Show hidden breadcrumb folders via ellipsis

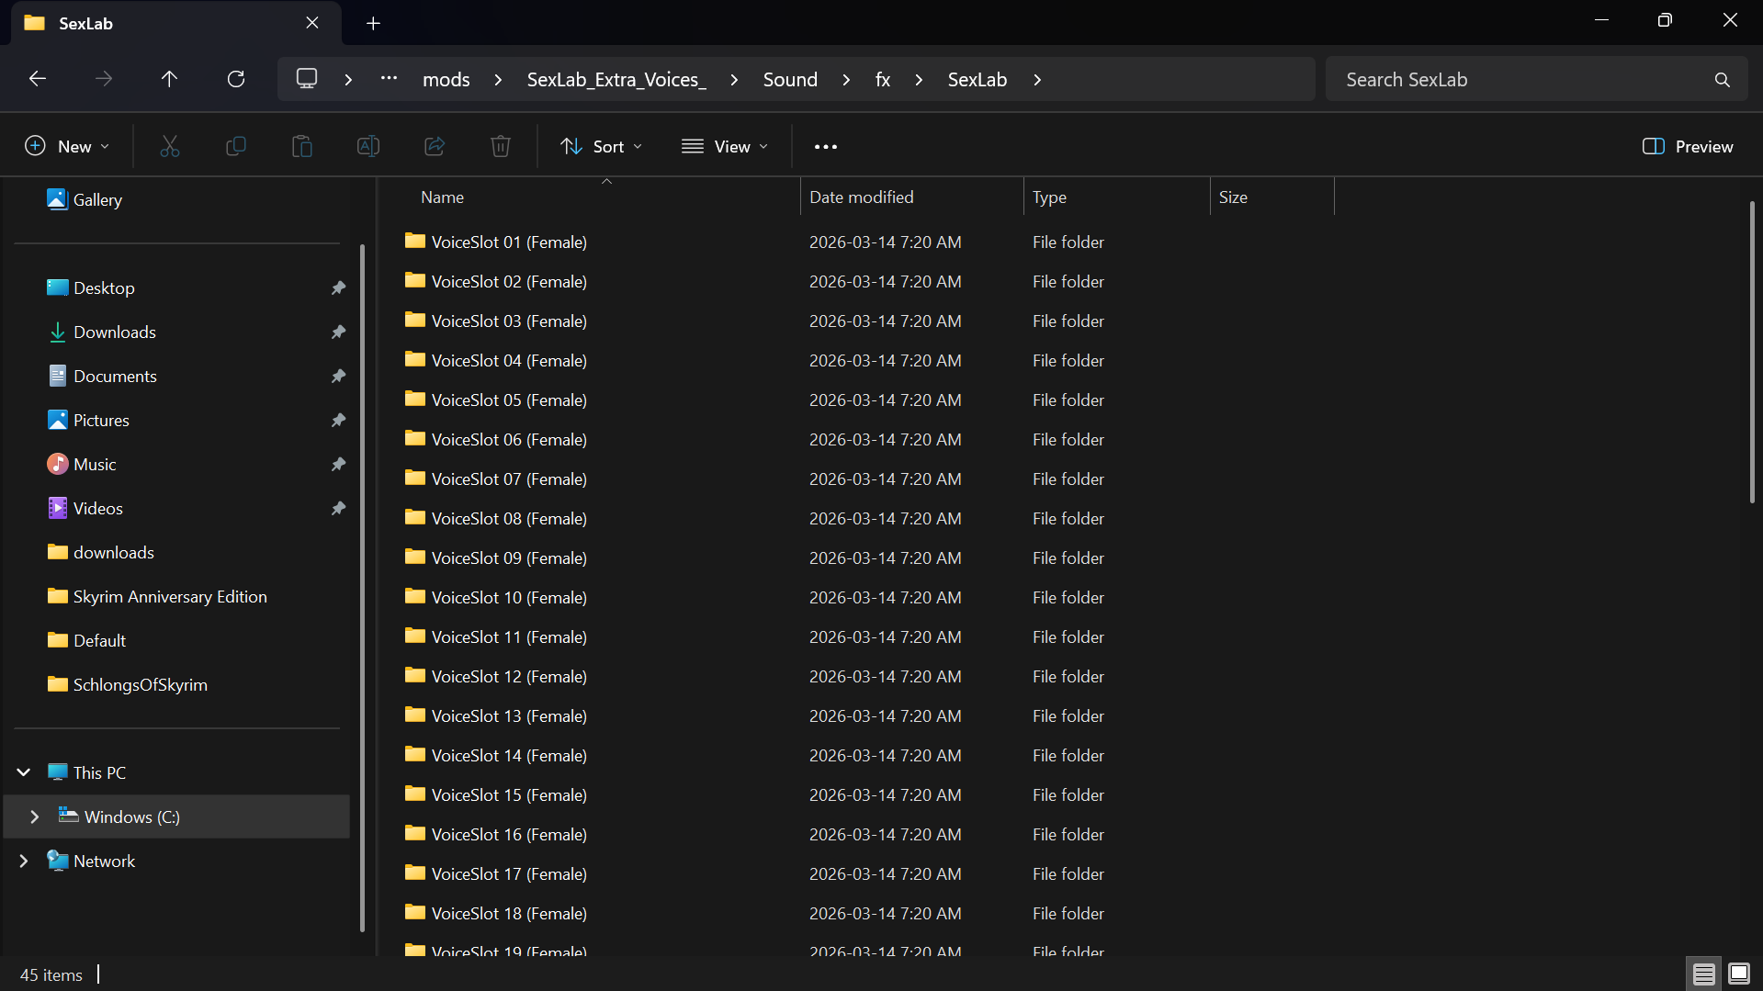pyautogui.click(x=390, y=79)
